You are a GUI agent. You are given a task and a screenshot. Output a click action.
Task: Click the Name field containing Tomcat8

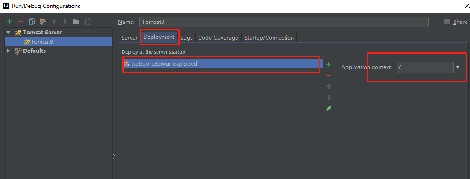click(x=284, y=22)
